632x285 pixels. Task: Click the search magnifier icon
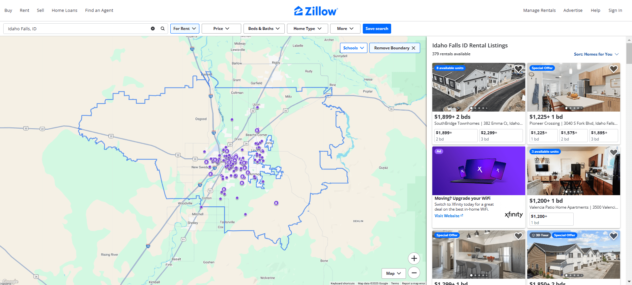[x=162, y=29]
